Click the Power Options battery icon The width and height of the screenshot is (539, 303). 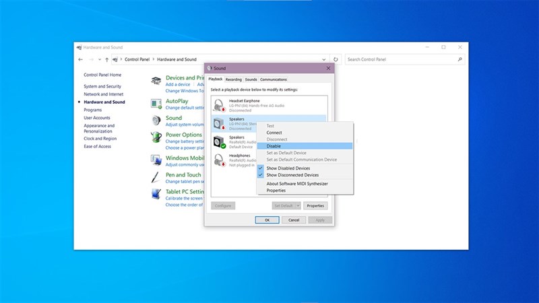pos(156,137)
